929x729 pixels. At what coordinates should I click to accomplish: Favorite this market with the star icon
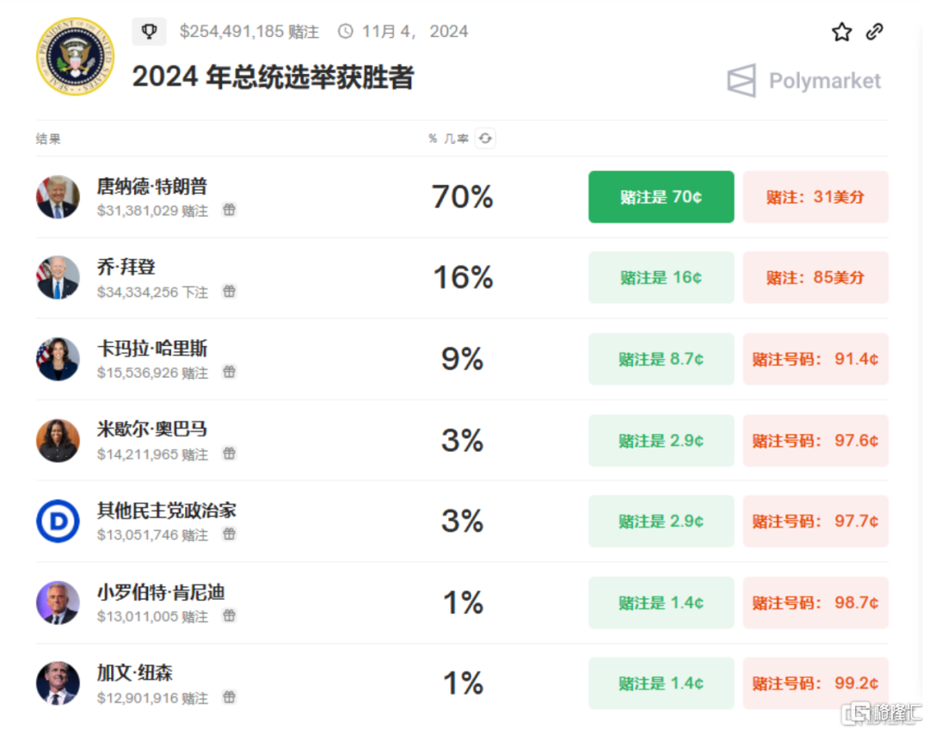[841, 32]
